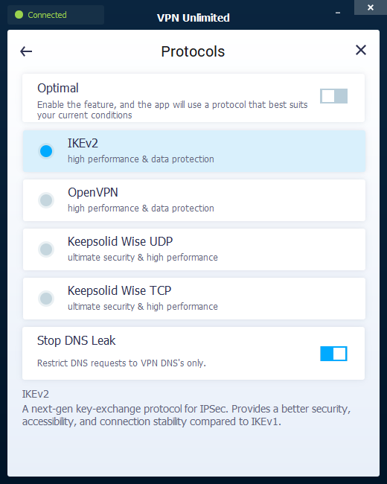The height and width of the screenshot is (484, 387).
Task: Choose the Keepsolid Wise TCP radio button
Action: pos(46,299)
